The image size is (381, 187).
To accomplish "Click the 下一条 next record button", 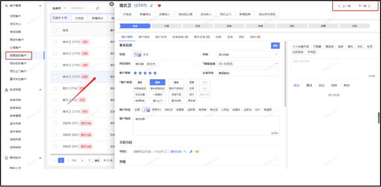I will pos(364,6).
